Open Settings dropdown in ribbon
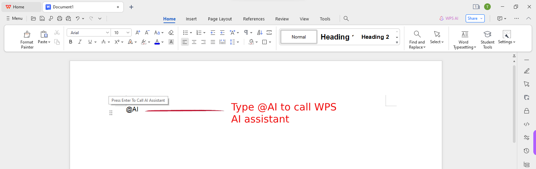The width and height of the screenshot is (536, 169). 507,42
